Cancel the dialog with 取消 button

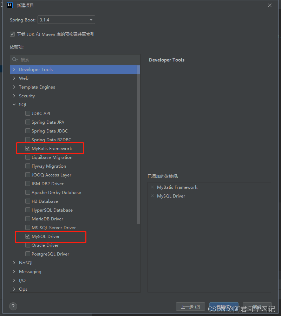[257, 307]
